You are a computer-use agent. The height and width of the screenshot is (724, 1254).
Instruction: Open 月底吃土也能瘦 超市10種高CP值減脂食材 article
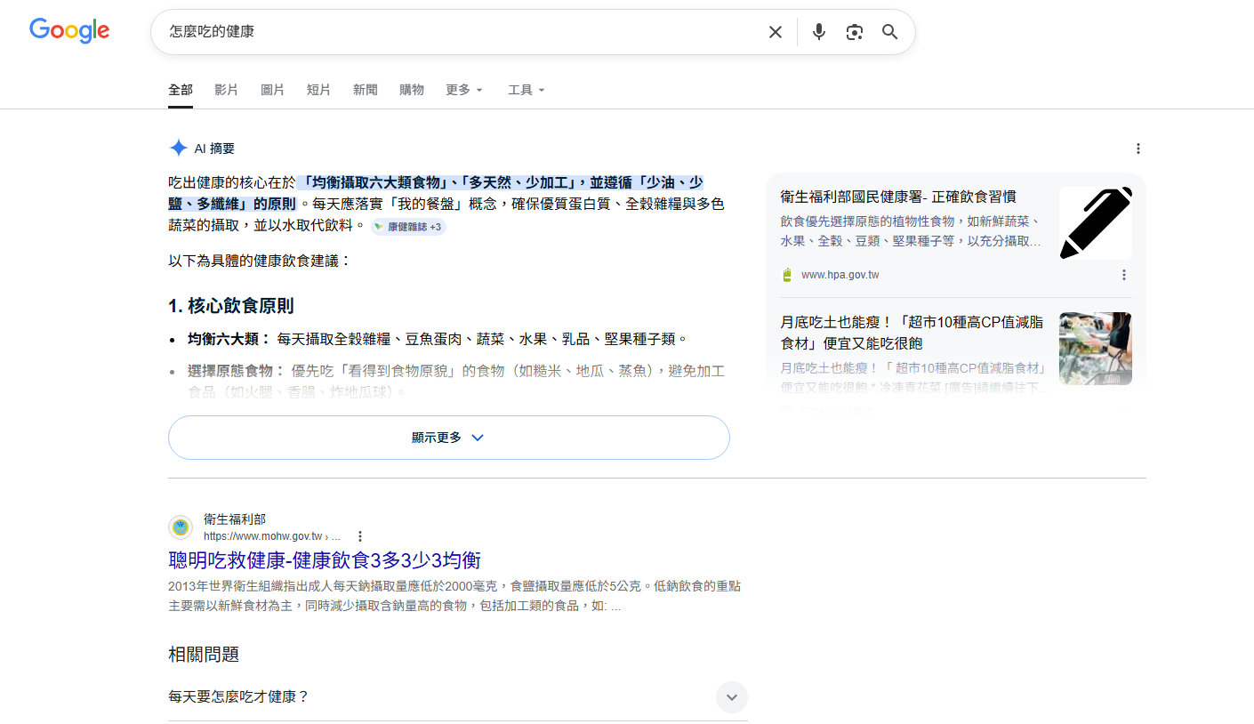[912, 333]
